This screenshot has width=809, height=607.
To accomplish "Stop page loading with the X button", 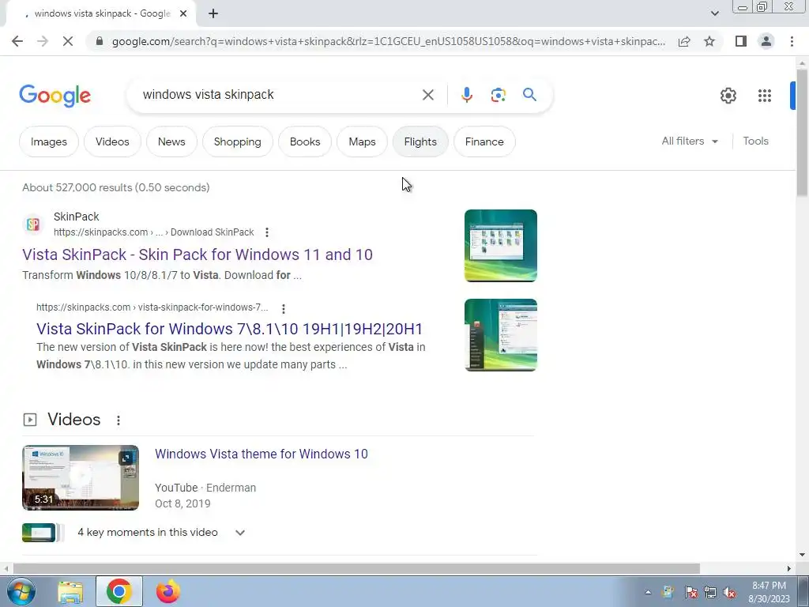I will (68, 41).
